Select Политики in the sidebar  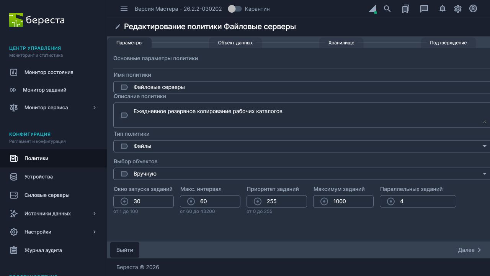[x=53, y=158]
